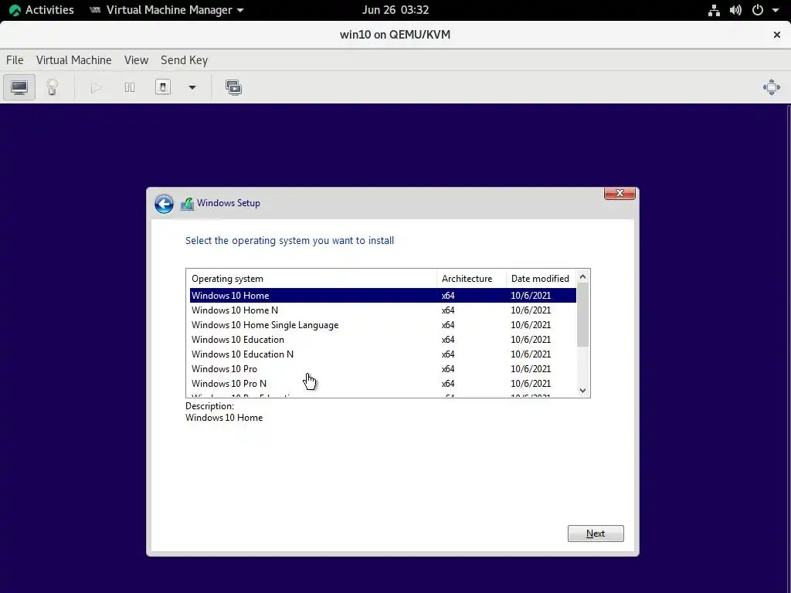
Task: Click the power tray icon
Action: click(x=757, y=10)
